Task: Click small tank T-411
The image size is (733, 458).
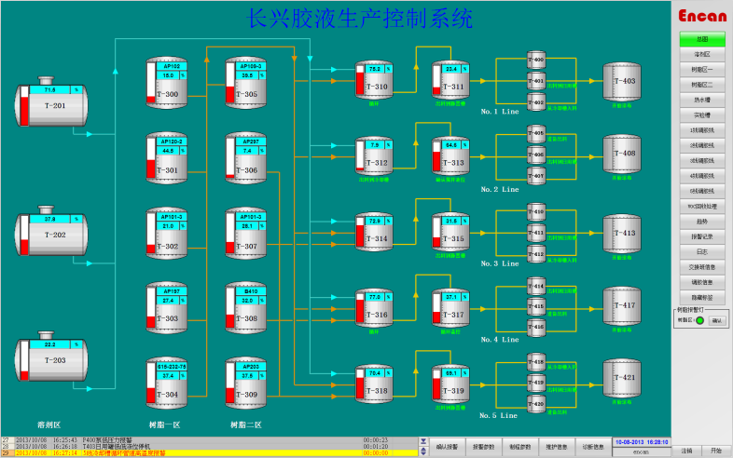Action: click(536, 233)
